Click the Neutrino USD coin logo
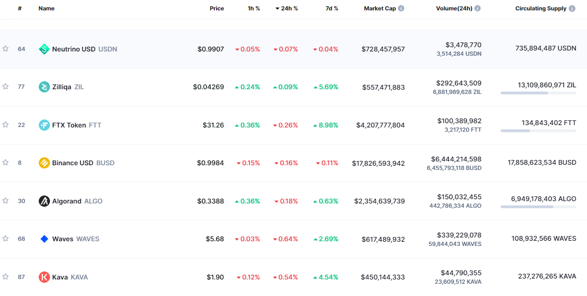587x296 pixels. [44, 49]
